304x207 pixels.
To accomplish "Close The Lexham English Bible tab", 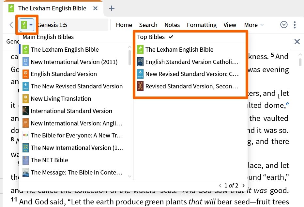I will 95,8.
